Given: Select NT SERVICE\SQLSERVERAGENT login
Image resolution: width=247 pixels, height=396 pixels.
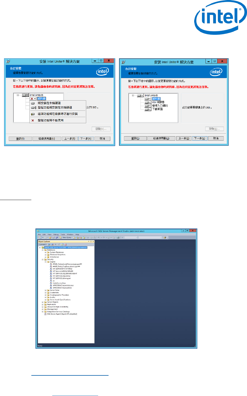Looking at the screenshot, I should 65,273.
